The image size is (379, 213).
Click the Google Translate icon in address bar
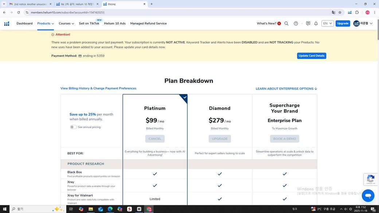pos(333,12)
